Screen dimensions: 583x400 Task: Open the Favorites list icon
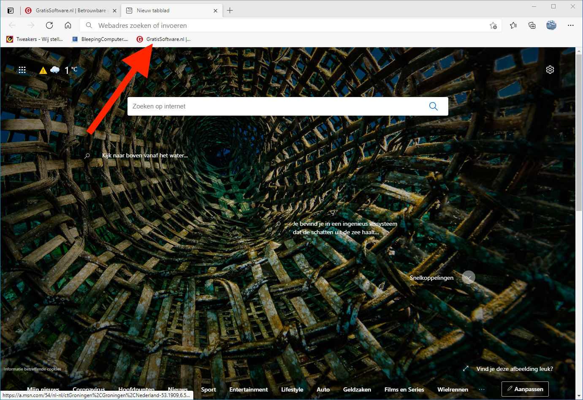point(513,25)
